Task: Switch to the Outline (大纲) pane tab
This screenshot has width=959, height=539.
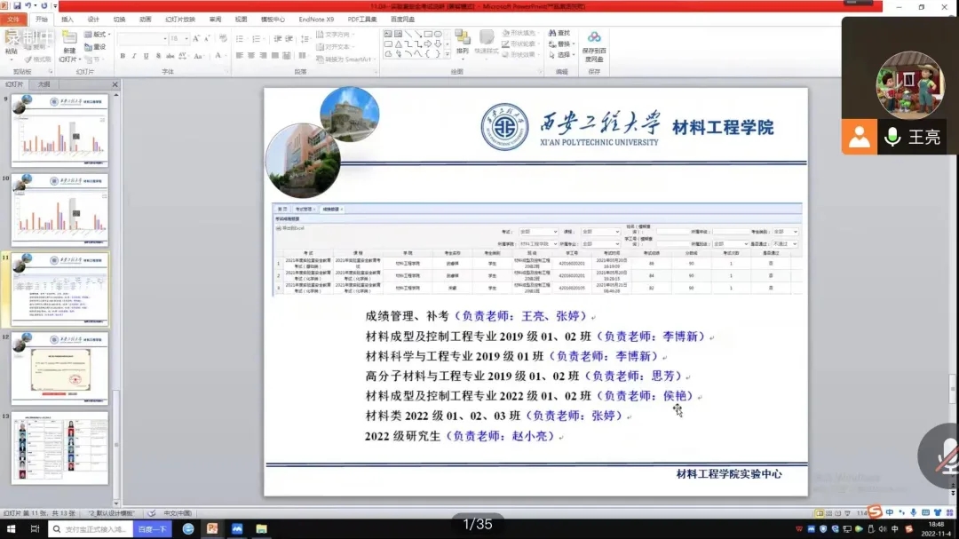Action: 43,84
